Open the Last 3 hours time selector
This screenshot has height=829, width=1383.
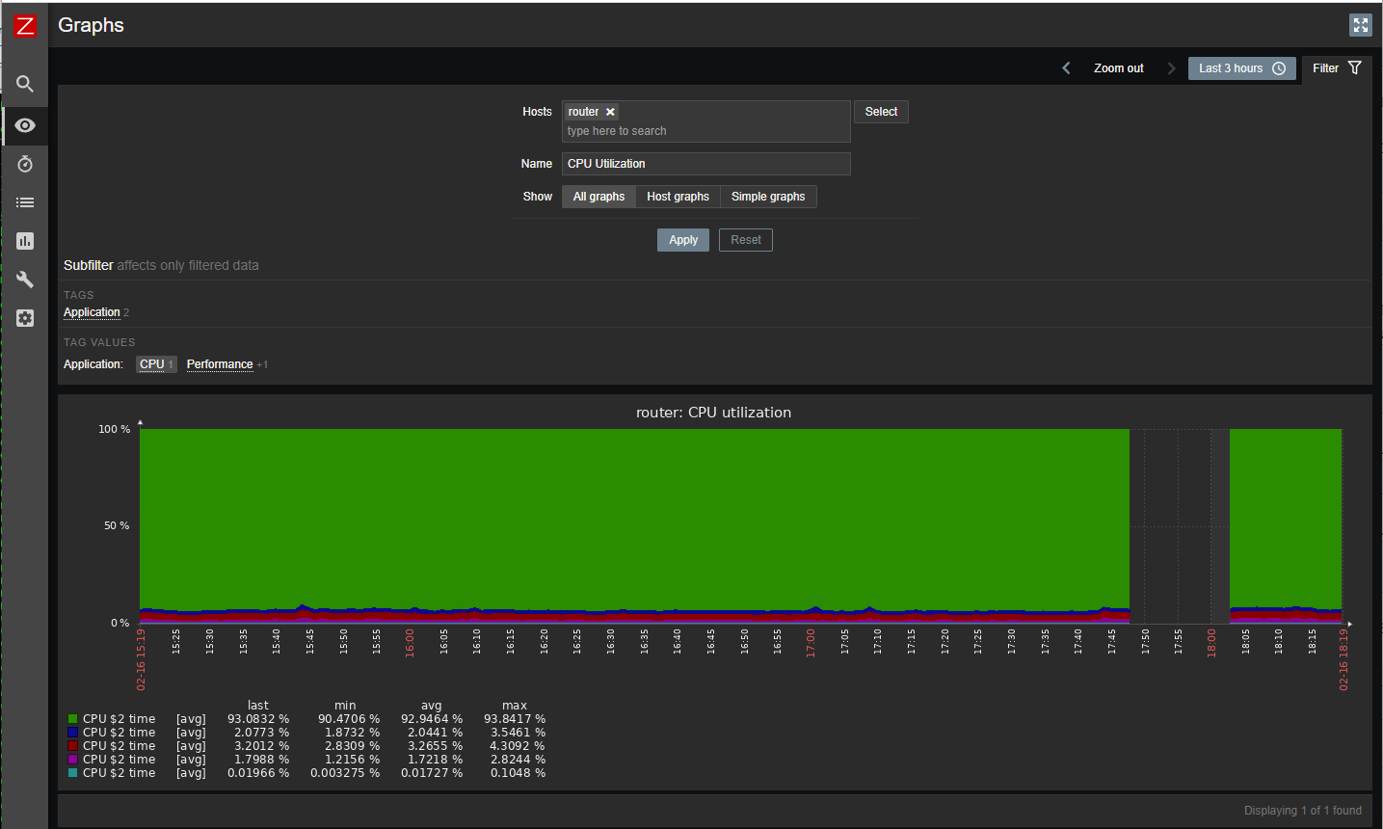pyautogui.click(x=1241, y=68)
